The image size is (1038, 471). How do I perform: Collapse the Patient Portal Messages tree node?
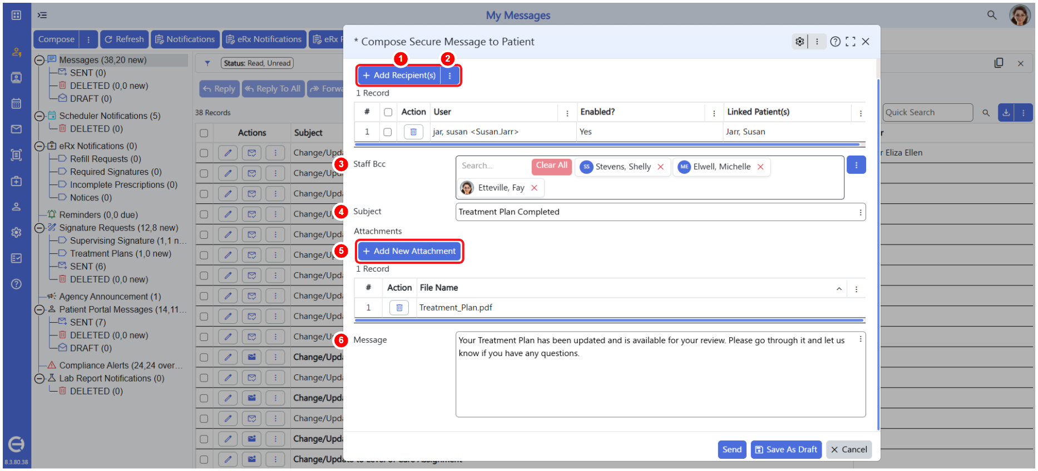pos(39,310)
